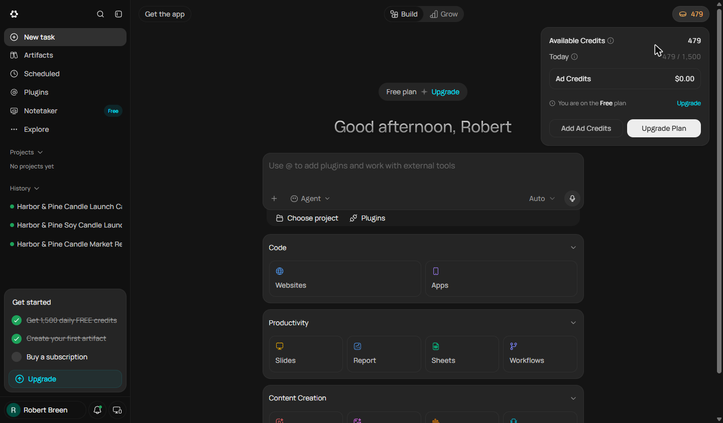Screen dimensions: 723x423
Task: Open Explore in the sidebar
Action: tap(65, 129)
